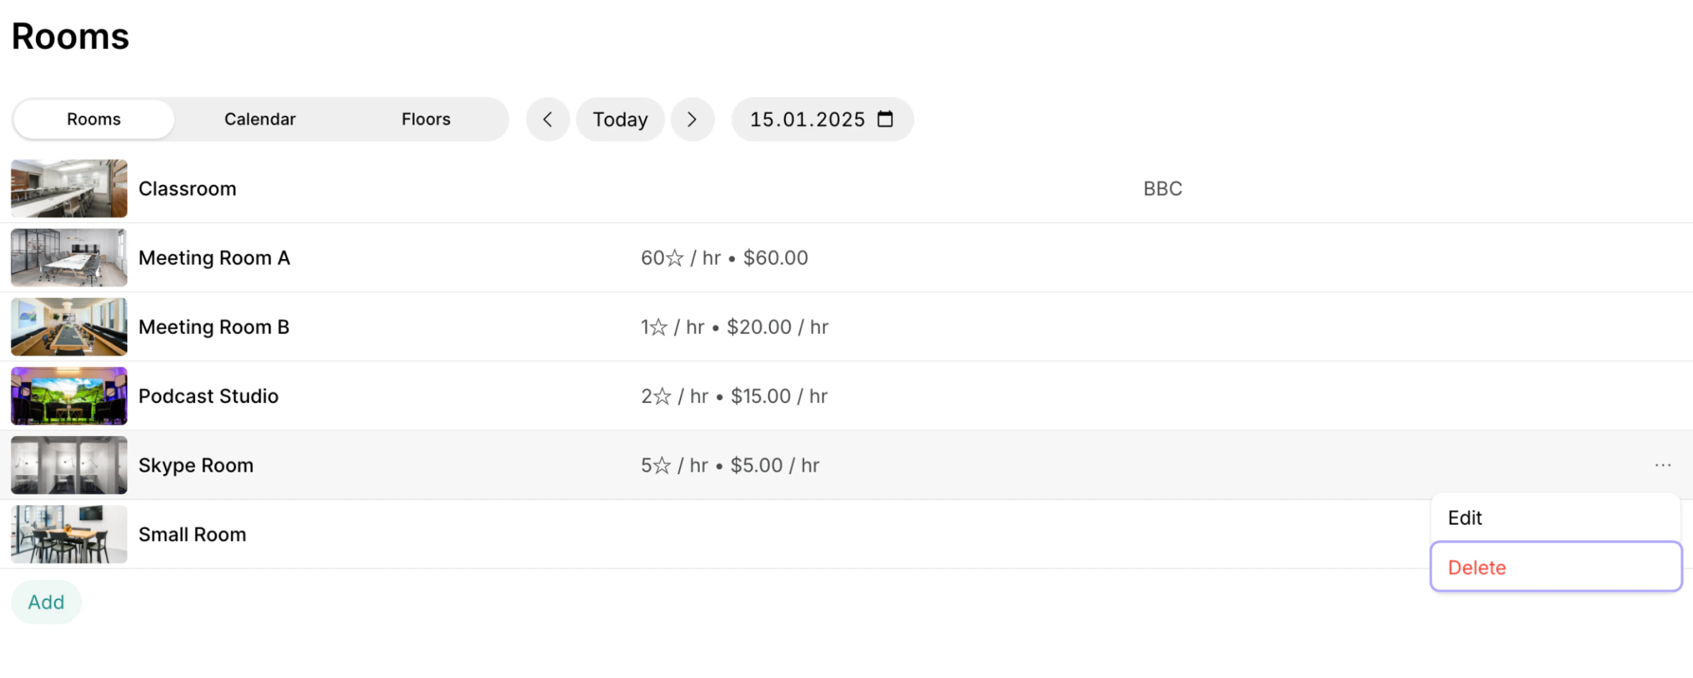Click the 15.01.2025 date field

coord(822,119)
